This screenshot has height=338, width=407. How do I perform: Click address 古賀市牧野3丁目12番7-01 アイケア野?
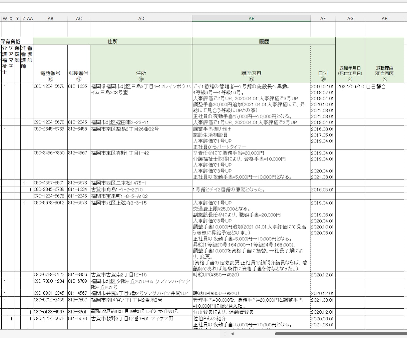141,322
